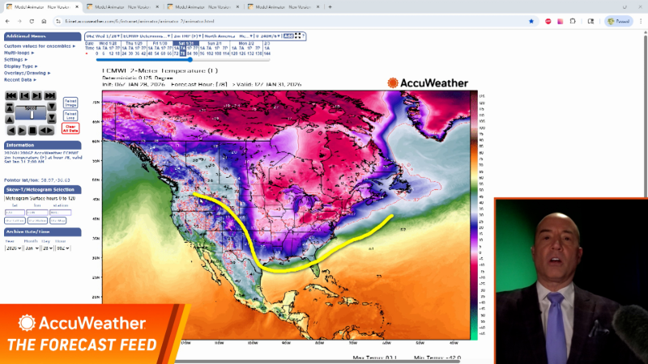Viewport: 648px width, 364px height.
Task: Step forward one frame in the loop
Action: pos(36,95)
